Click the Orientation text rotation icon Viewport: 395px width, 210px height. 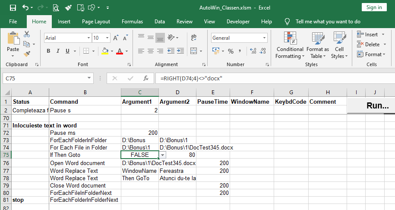pyautogui.click(x=171, y=38)
